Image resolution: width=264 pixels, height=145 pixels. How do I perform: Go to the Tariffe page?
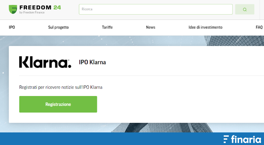coord(107,27)
